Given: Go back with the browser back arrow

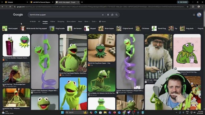Looking at the screenshot, I should [x=3, y=7].
